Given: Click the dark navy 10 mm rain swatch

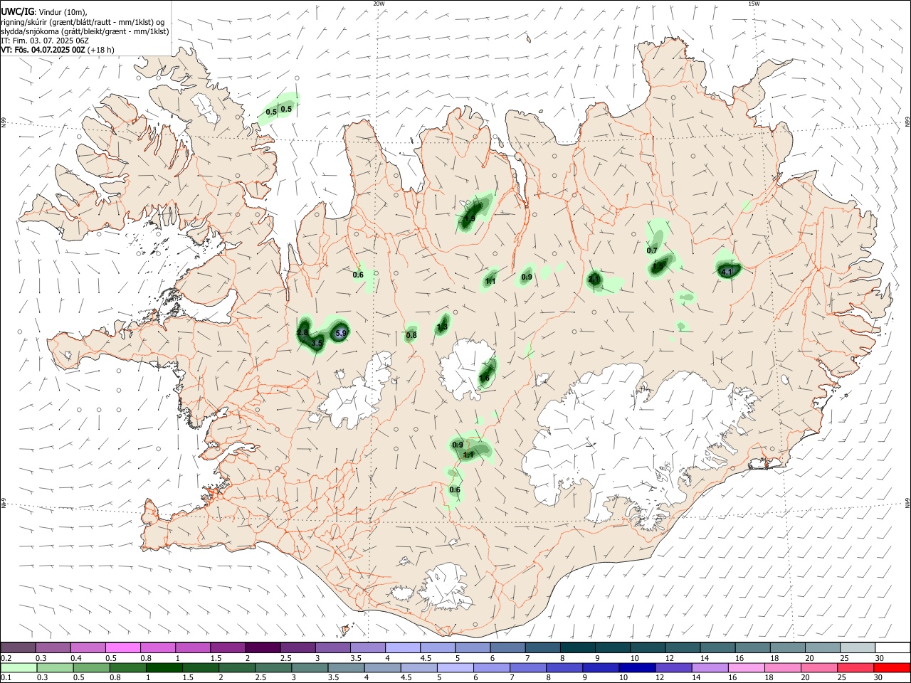Looking at the screenshot, I should click(636, 667).
